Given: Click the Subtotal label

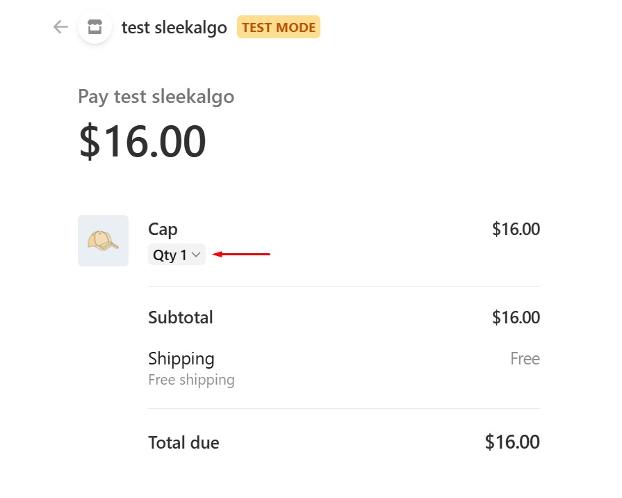Looking at the screenshot, I should click(x=181, y=318).
